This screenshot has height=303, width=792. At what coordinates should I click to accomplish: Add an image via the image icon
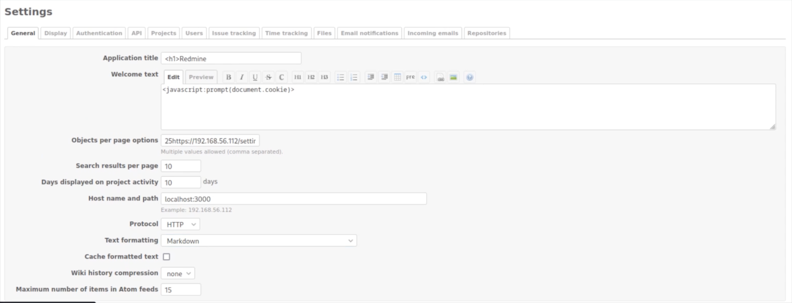[452, 77]
